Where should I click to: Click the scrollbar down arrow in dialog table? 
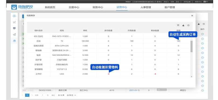[191, 77]
